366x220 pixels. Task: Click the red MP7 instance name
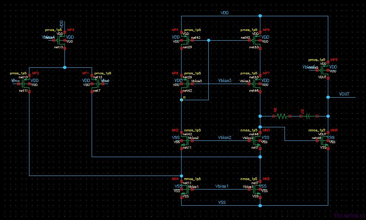pos(266,73)
